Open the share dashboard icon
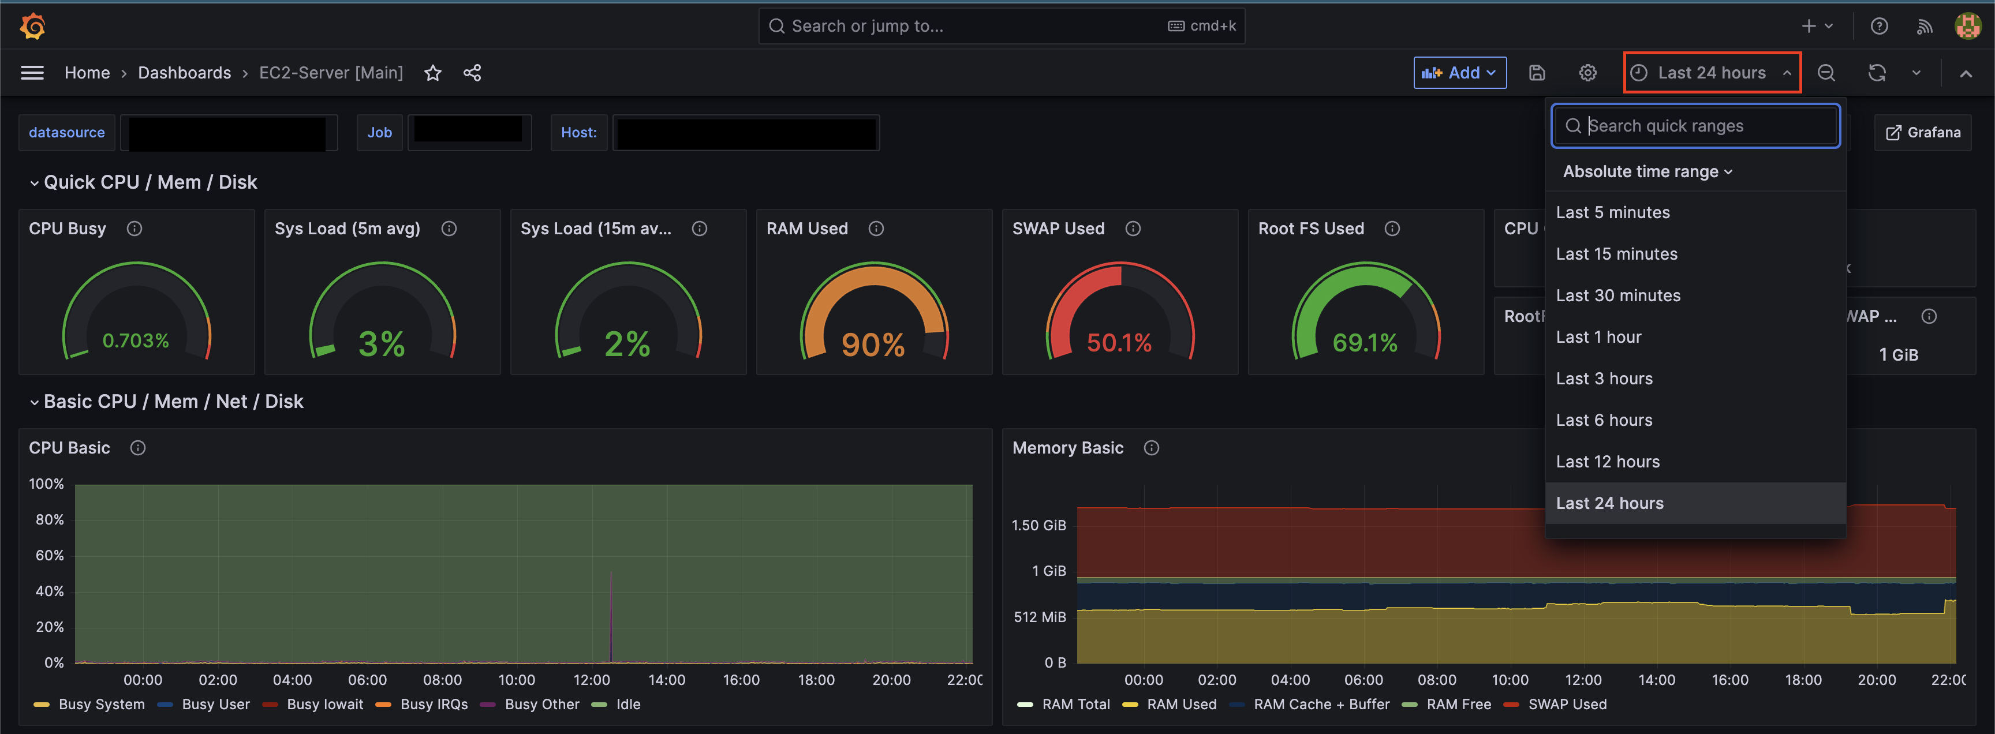1995x734 pixels. 472,73
